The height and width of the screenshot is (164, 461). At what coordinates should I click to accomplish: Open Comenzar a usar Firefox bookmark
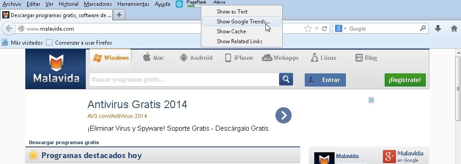[79, 43]
